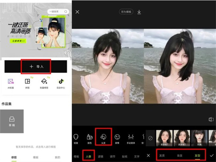Image resolution: width=216 pixels, height=162 pixels.
Task: Click the search box at top
Action: [58, 12]
